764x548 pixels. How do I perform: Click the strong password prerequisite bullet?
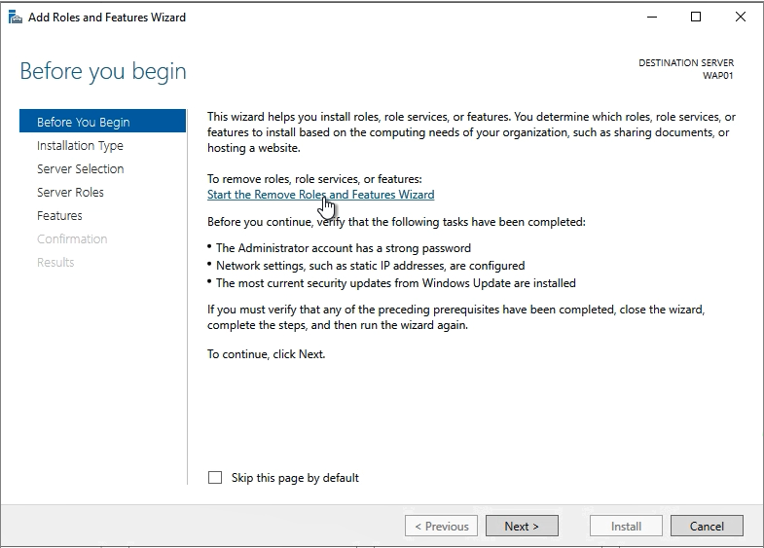[x=339, y=248]
